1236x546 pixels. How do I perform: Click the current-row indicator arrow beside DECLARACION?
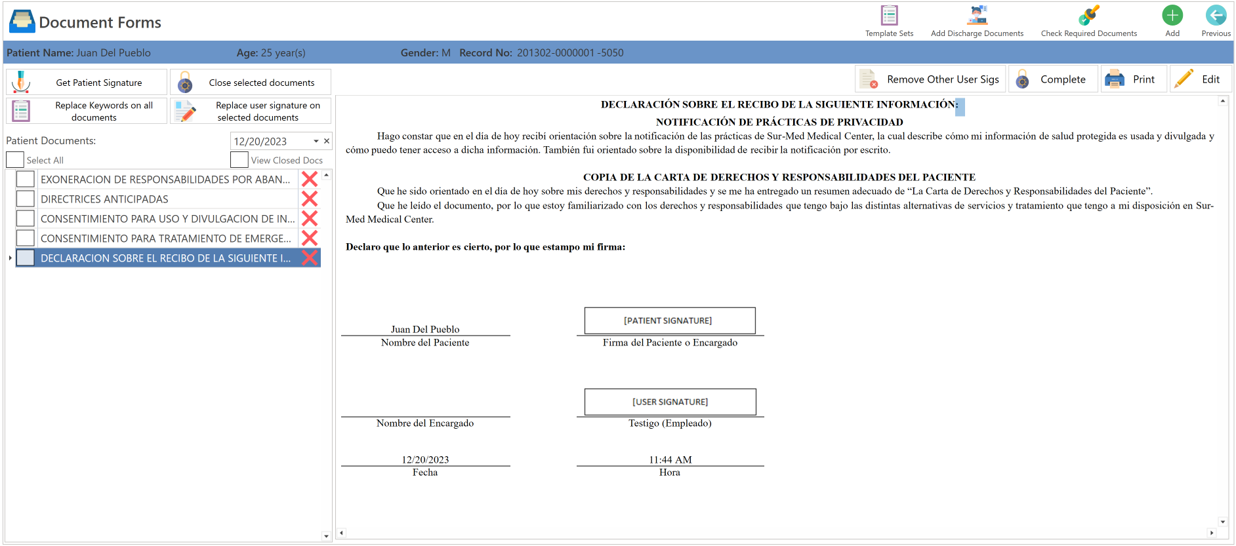pos(10,258)
